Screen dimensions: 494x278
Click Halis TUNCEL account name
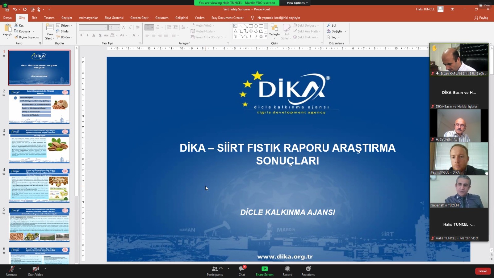[x=425, y=9]
